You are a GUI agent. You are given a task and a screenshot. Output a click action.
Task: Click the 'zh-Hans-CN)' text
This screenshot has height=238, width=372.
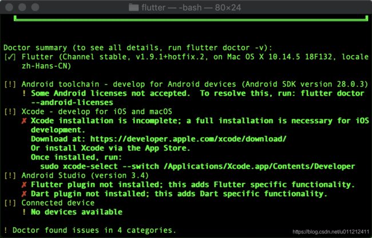[46, 66]
